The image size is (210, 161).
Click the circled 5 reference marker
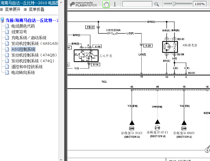207,150
